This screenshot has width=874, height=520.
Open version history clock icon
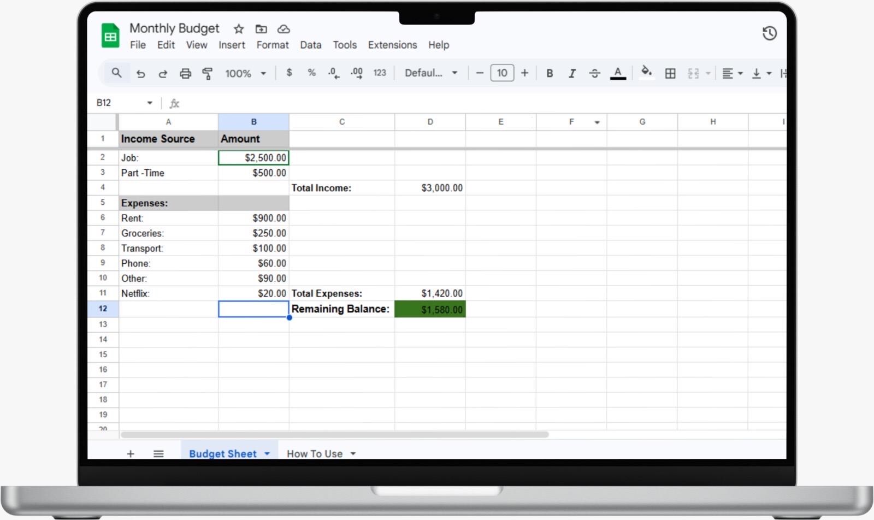[769, 33]
